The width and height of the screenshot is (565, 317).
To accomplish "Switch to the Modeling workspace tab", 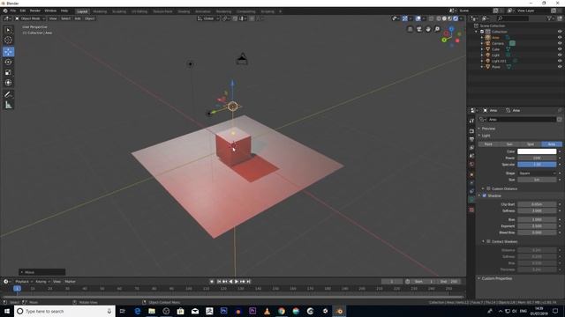I will [100, 11].
